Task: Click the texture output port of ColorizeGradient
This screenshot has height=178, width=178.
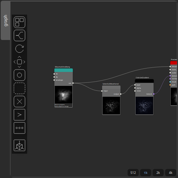Action: [x=154, y=94]
